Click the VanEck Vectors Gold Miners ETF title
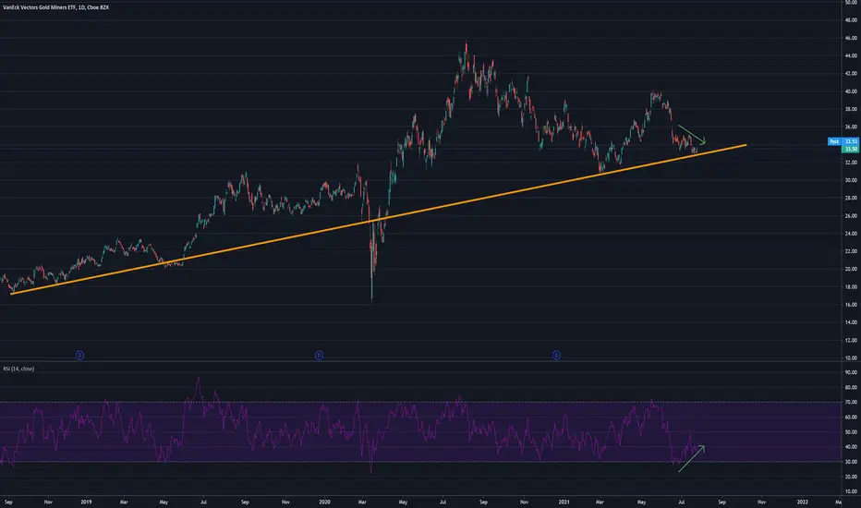 (56, 7)
